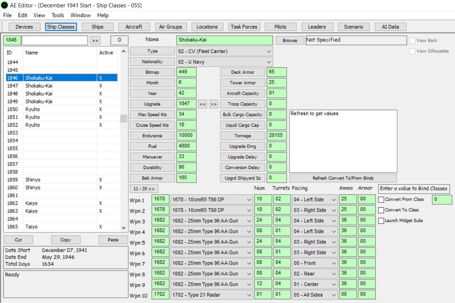Click the Browse button
Viewport: 455px width, 303px height.
(290, 40)
